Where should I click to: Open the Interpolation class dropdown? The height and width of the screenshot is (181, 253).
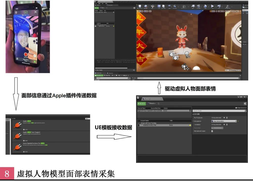223,121
